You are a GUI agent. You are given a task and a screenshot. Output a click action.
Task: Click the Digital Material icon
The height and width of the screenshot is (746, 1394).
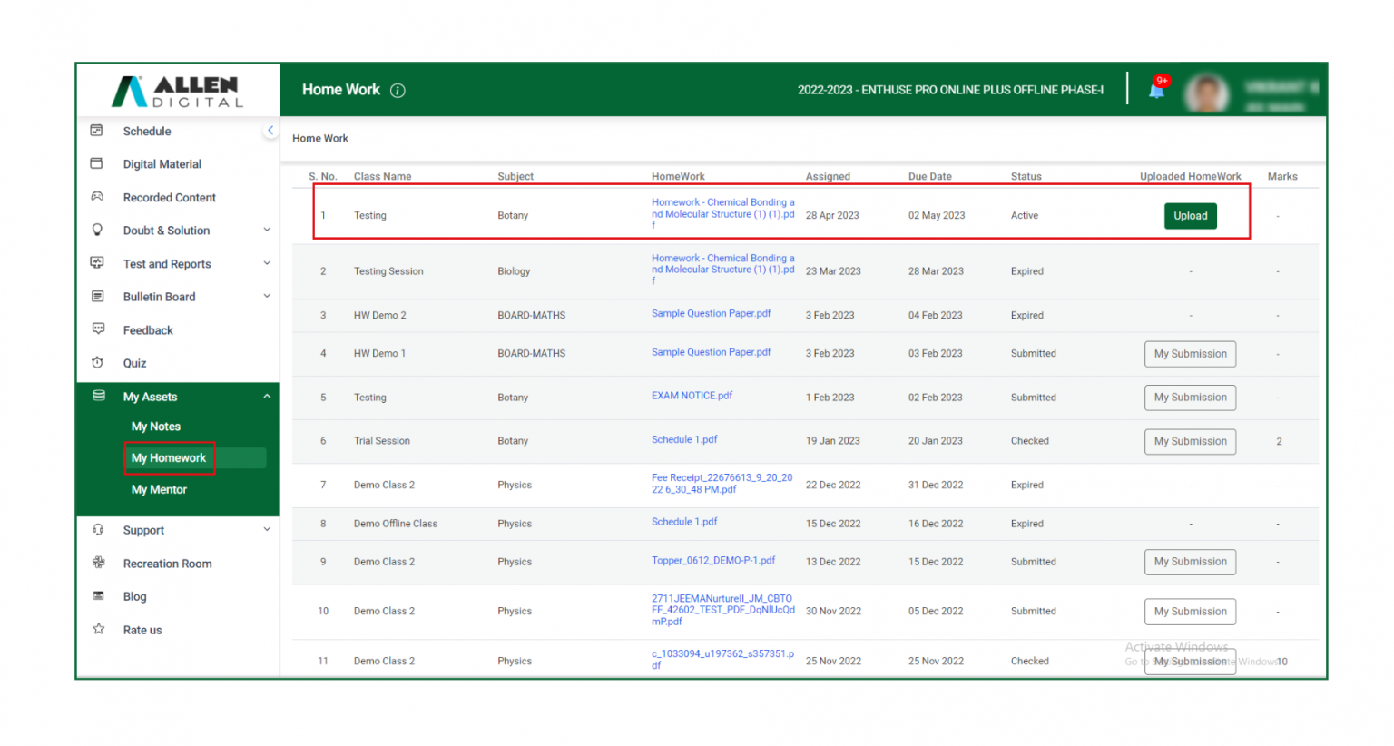click(97, 163)
